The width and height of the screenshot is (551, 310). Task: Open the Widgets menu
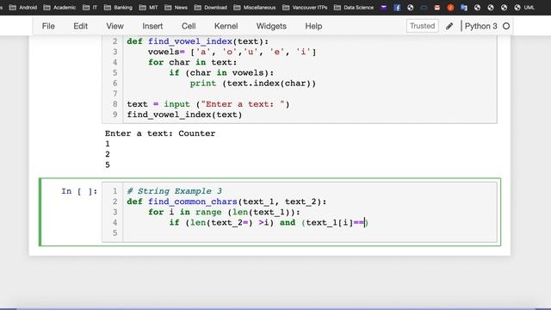[x=271, y=26]
